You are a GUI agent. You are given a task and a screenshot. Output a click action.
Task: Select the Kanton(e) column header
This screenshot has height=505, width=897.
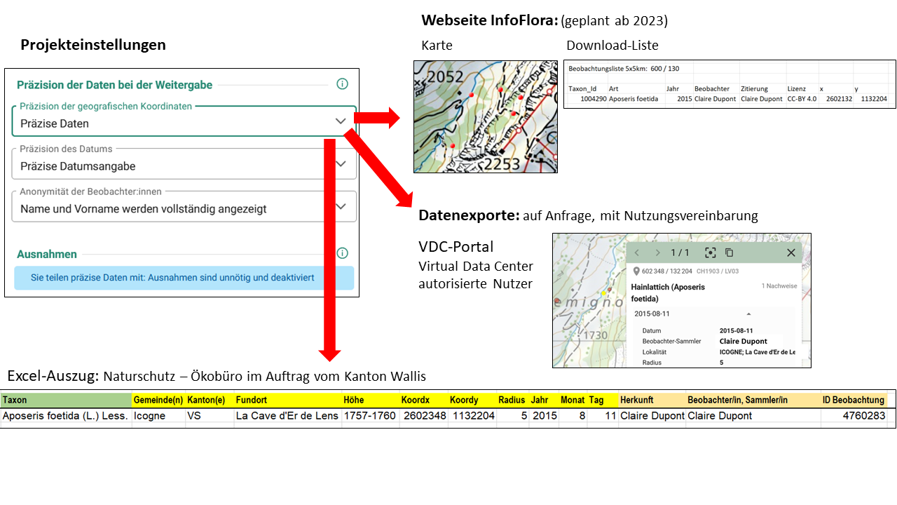(210, 400)
